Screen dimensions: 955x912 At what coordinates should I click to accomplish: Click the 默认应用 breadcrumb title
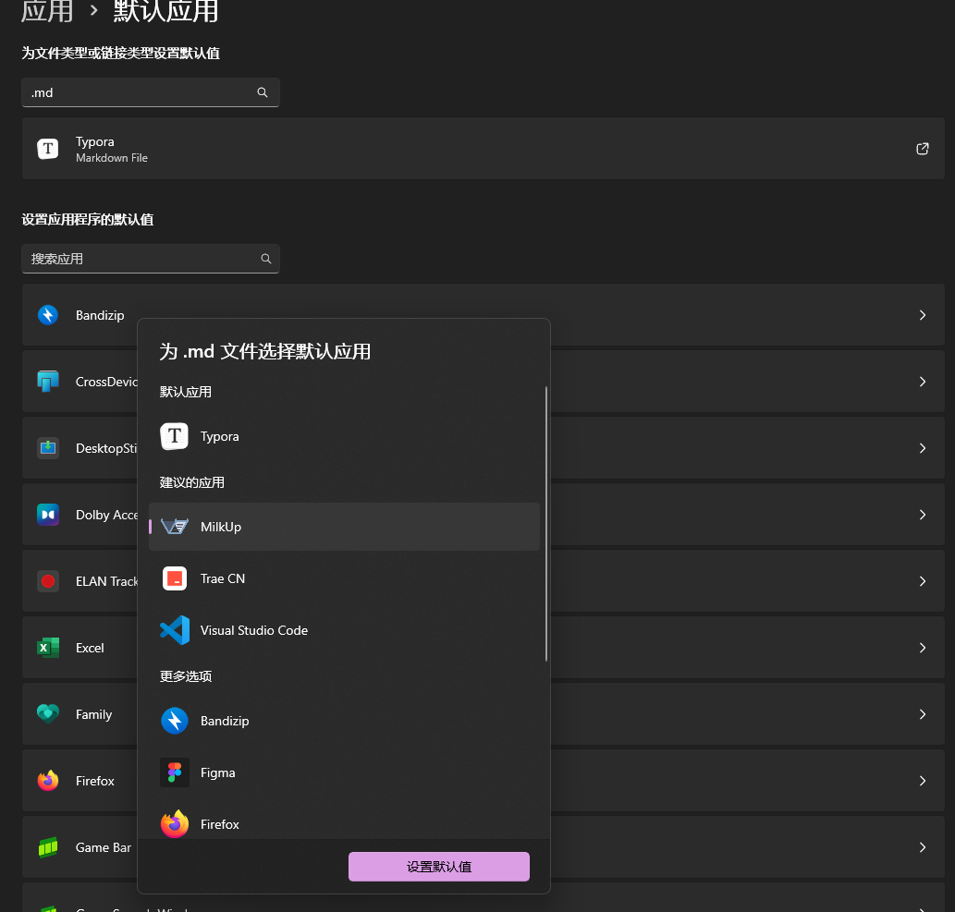165,11
